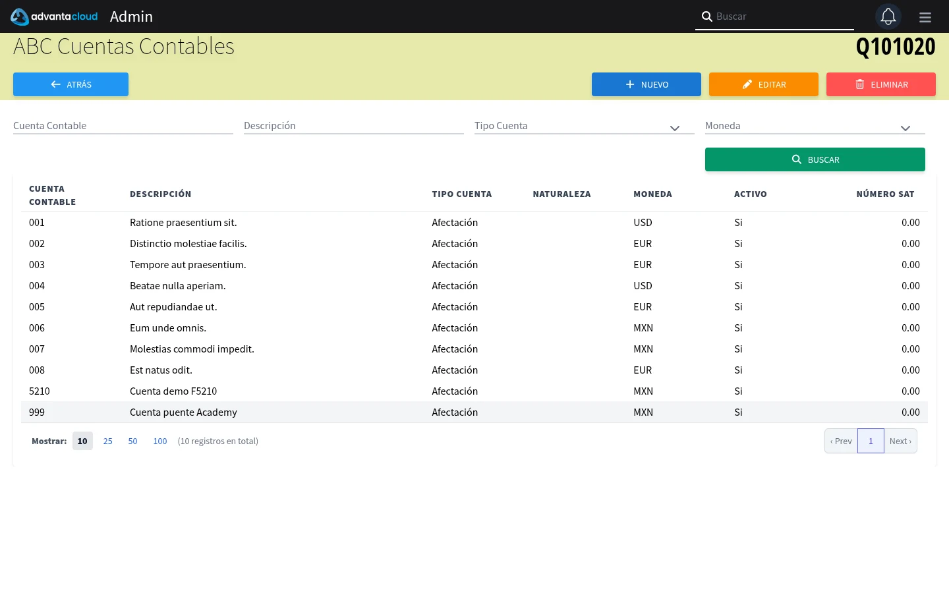Click the ELIMINAR button
The image size is (949, 593).
point(881,84)
